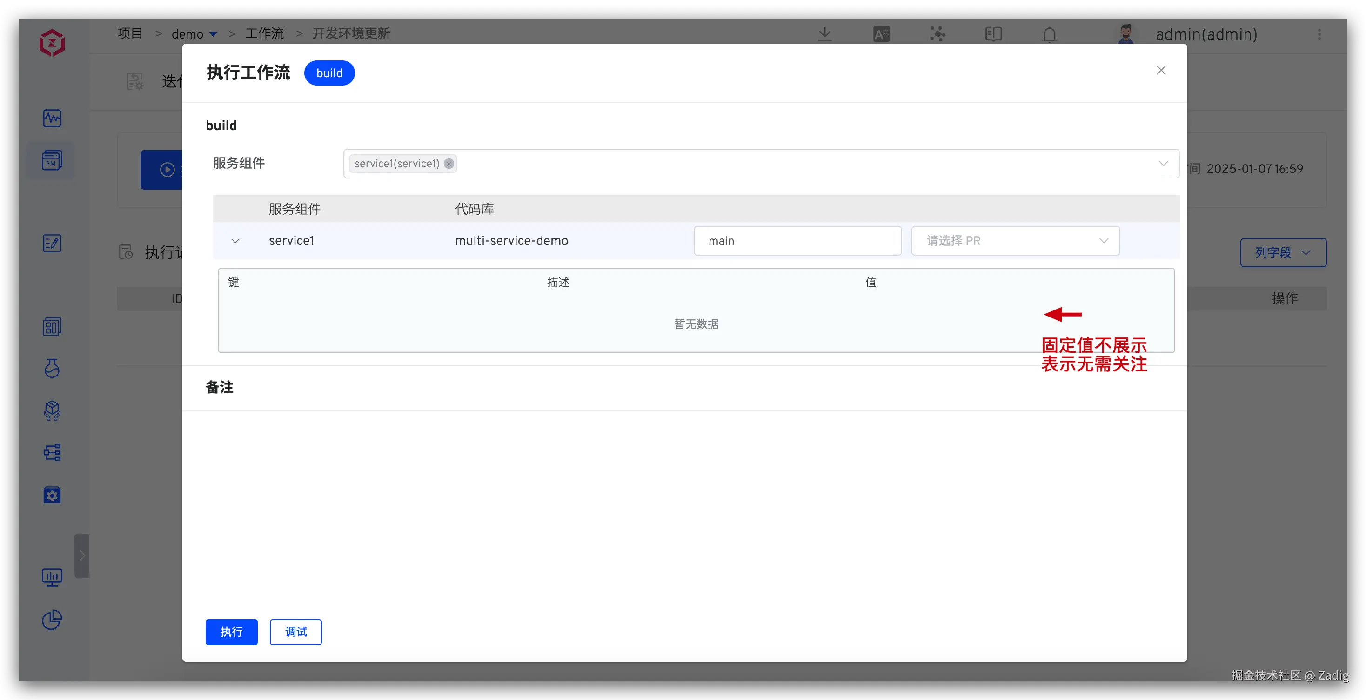Click the multi-service-demo repository cell
Image resolution: width=1366 pixels, height=700 pixels.
point(511,241)
